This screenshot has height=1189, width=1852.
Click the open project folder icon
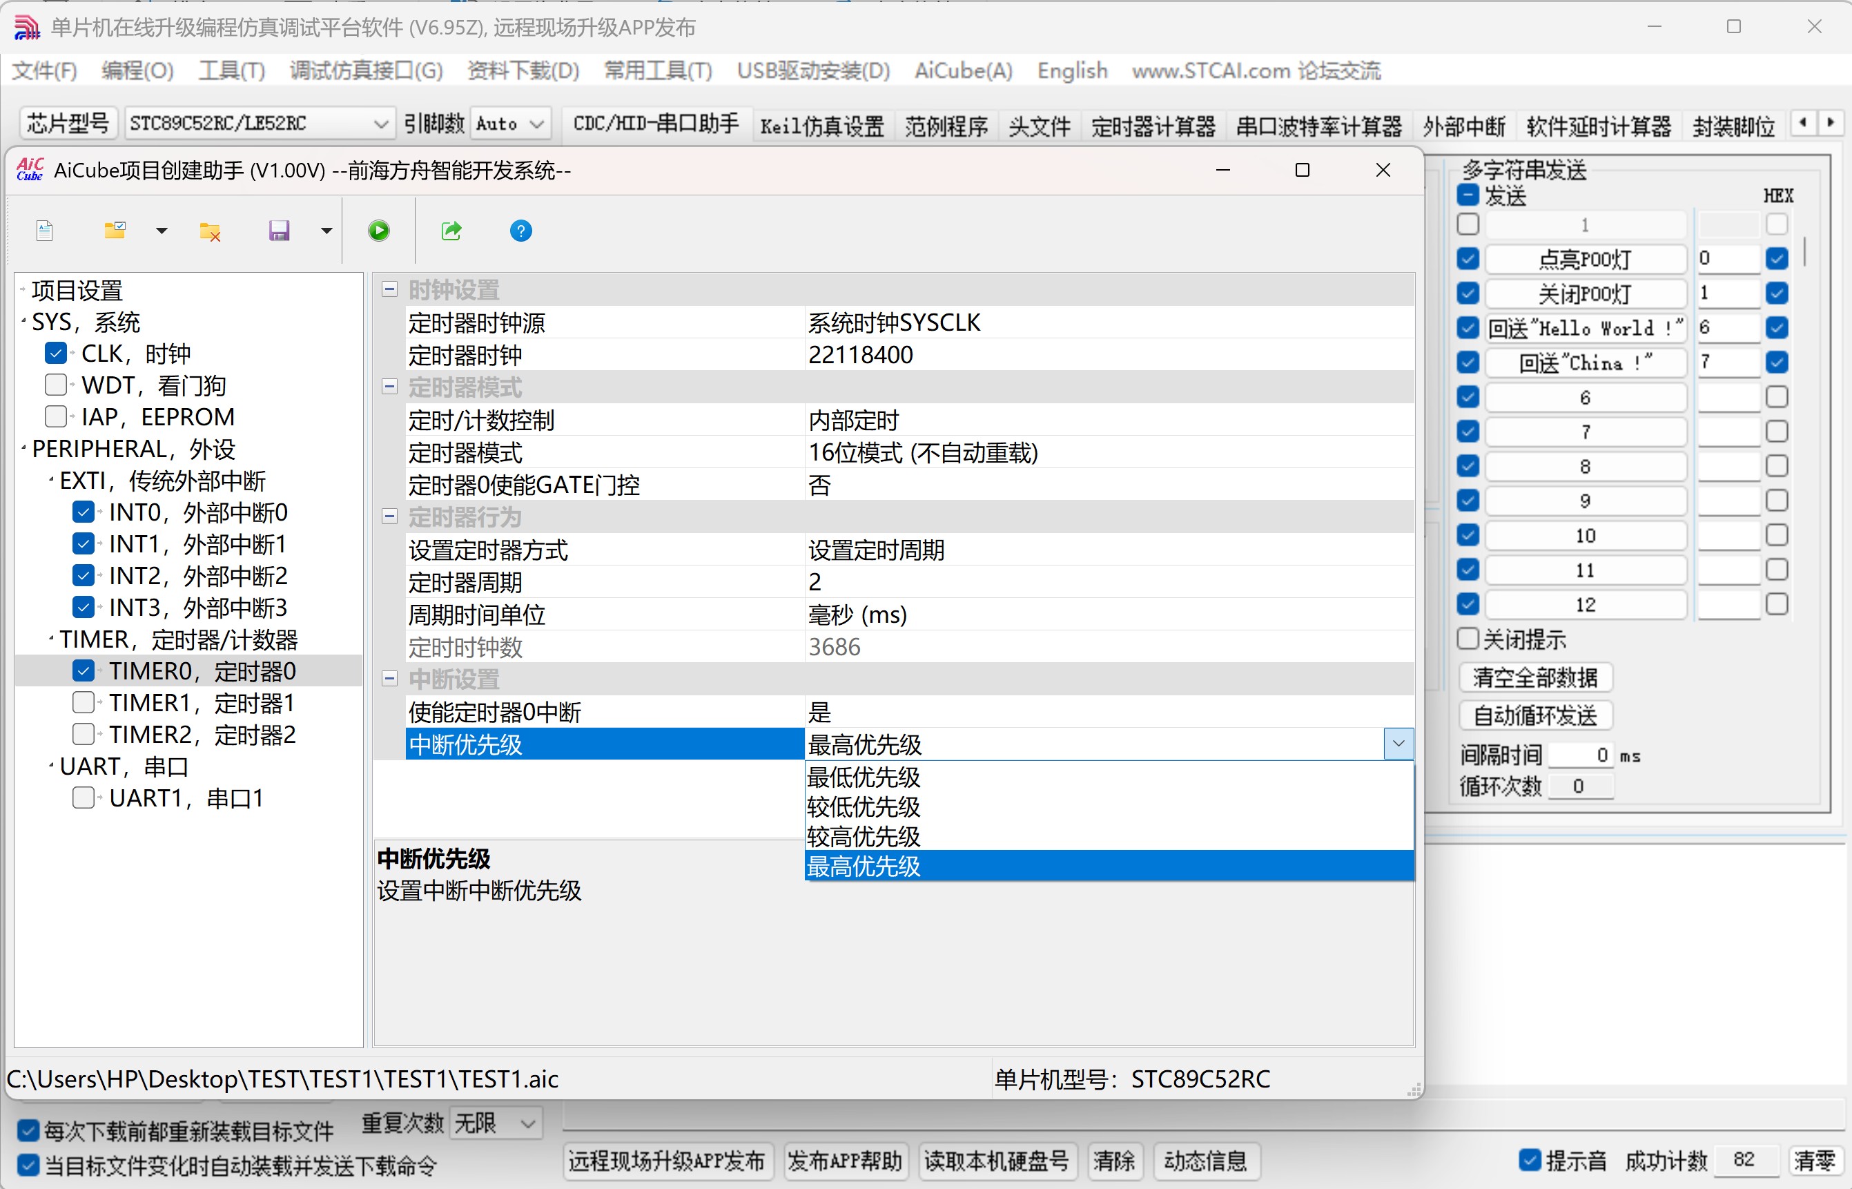click(x=115, y=230)
